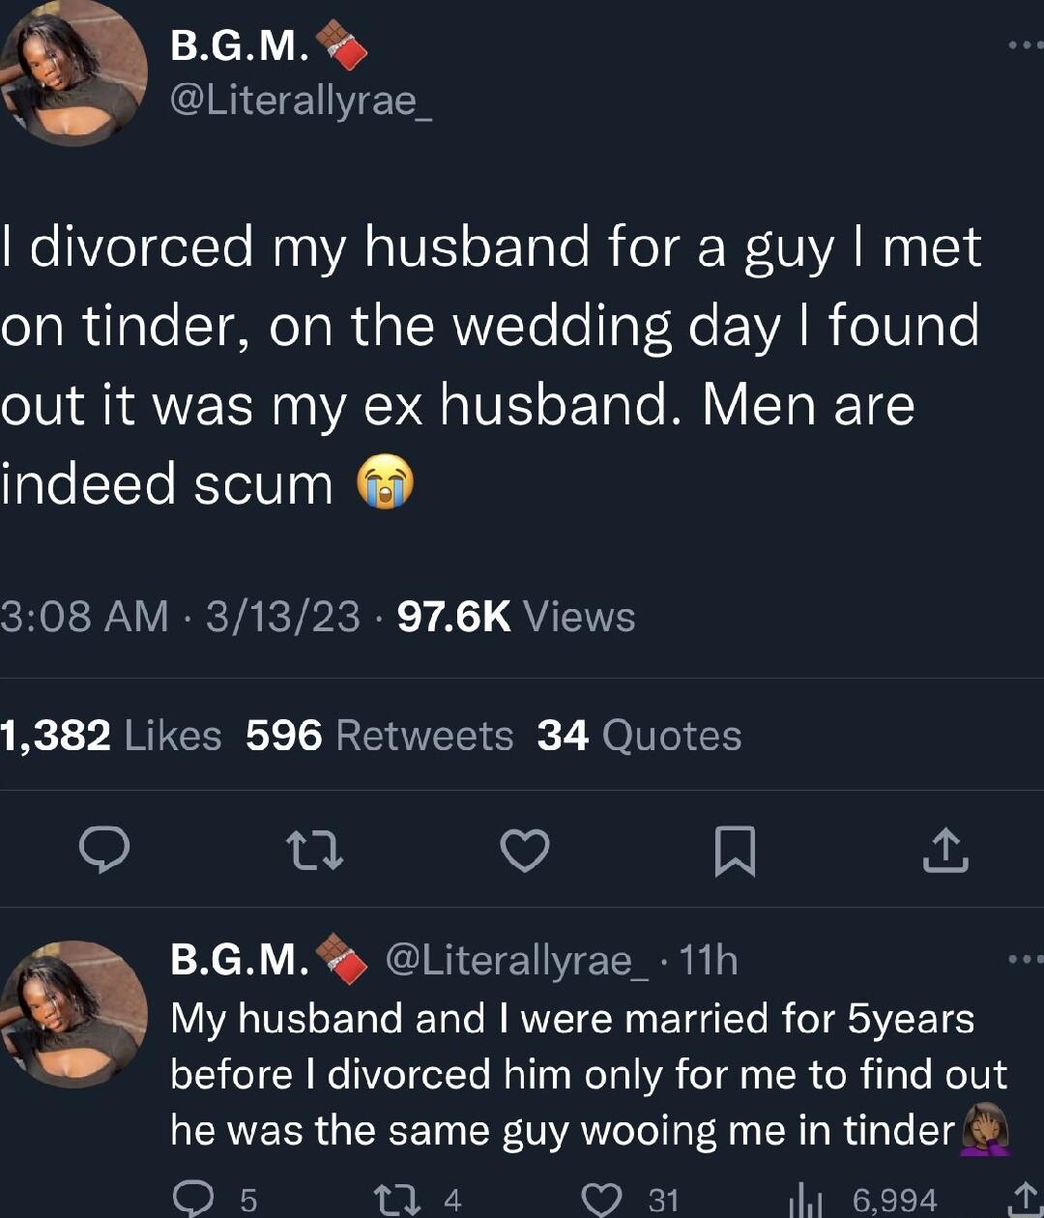The width and height of the screenshot is (1044, 1218).
Task: Reply to the threaded reply tweet
Action: [x=198, y=1199]
